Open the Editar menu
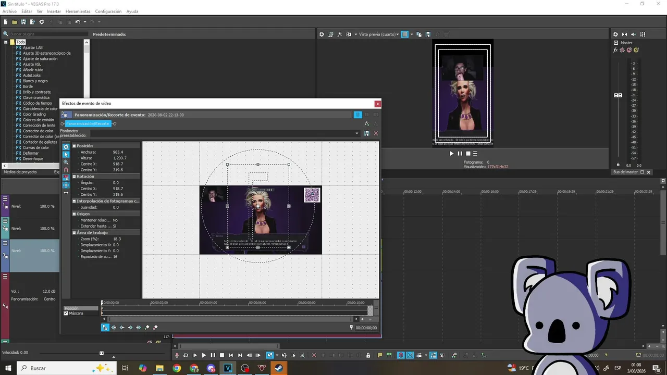 (x=27, y=11)
